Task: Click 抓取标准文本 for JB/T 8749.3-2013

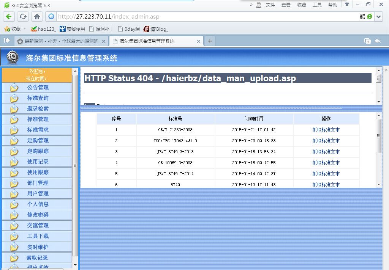Action: tap(326, 152)
